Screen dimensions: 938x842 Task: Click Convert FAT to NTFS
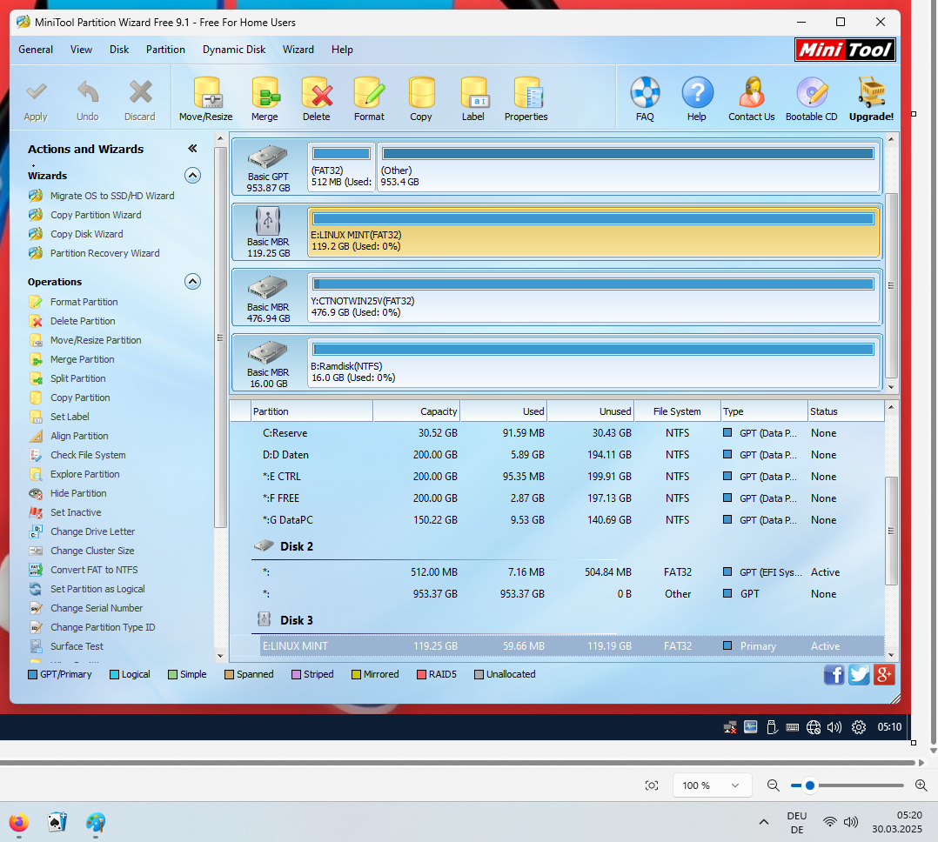coord(94,570)
